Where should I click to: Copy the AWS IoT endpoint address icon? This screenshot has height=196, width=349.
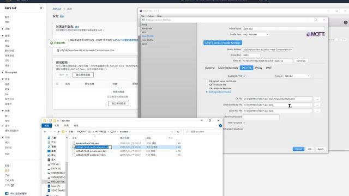(x=58, y=51)
